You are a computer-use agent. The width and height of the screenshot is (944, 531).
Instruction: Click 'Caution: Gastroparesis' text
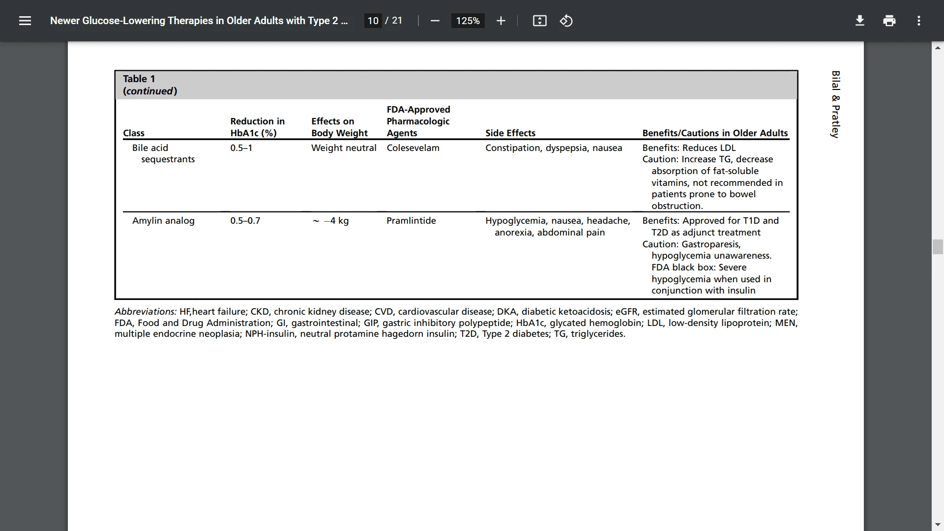point(691,244)
